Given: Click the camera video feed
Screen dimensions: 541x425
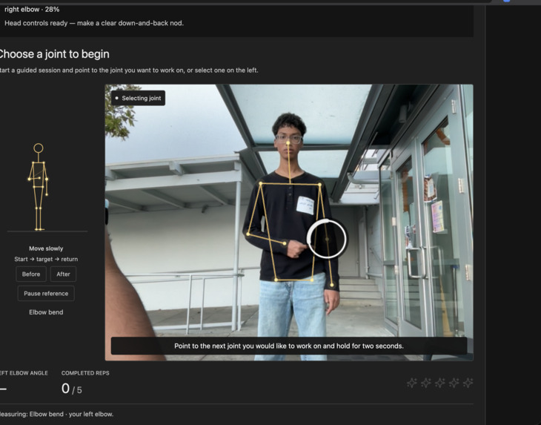Looking at the screenshot, I should [x=289, y=223].
